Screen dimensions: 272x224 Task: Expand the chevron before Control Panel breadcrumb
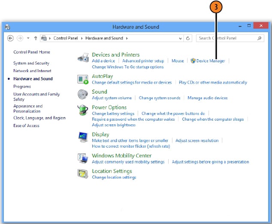(50, 38)
